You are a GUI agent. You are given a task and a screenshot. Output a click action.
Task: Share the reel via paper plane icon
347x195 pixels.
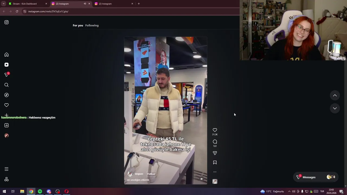tap(215, 153)
